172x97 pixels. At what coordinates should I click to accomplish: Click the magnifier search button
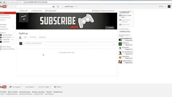(58, 6)
